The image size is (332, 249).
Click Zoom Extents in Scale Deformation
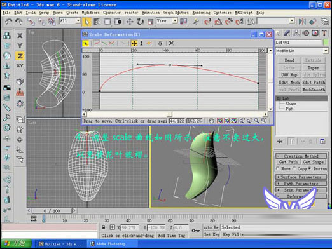(x=219, y=121)
